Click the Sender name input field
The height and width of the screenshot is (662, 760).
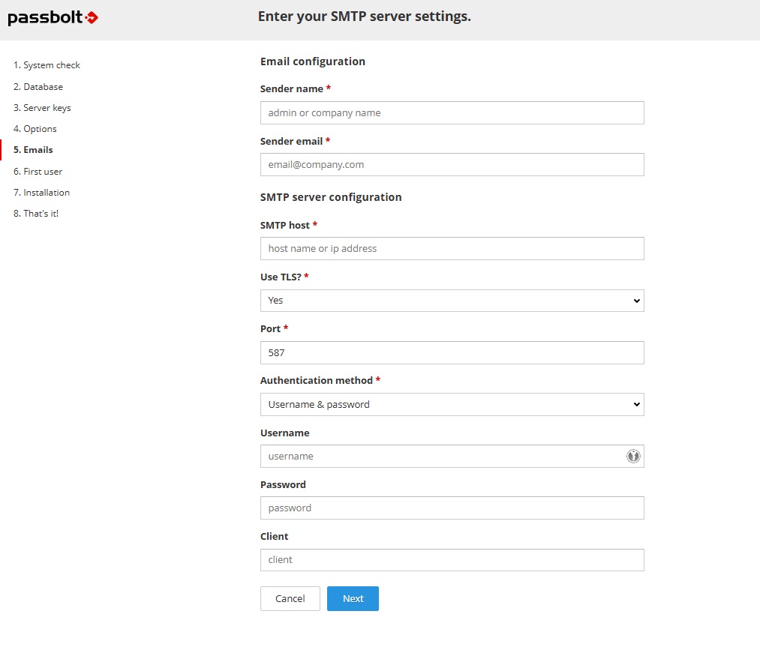[452, 112]
